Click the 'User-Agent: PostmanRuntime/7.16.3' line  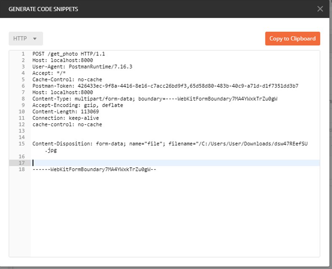point(82,67)
